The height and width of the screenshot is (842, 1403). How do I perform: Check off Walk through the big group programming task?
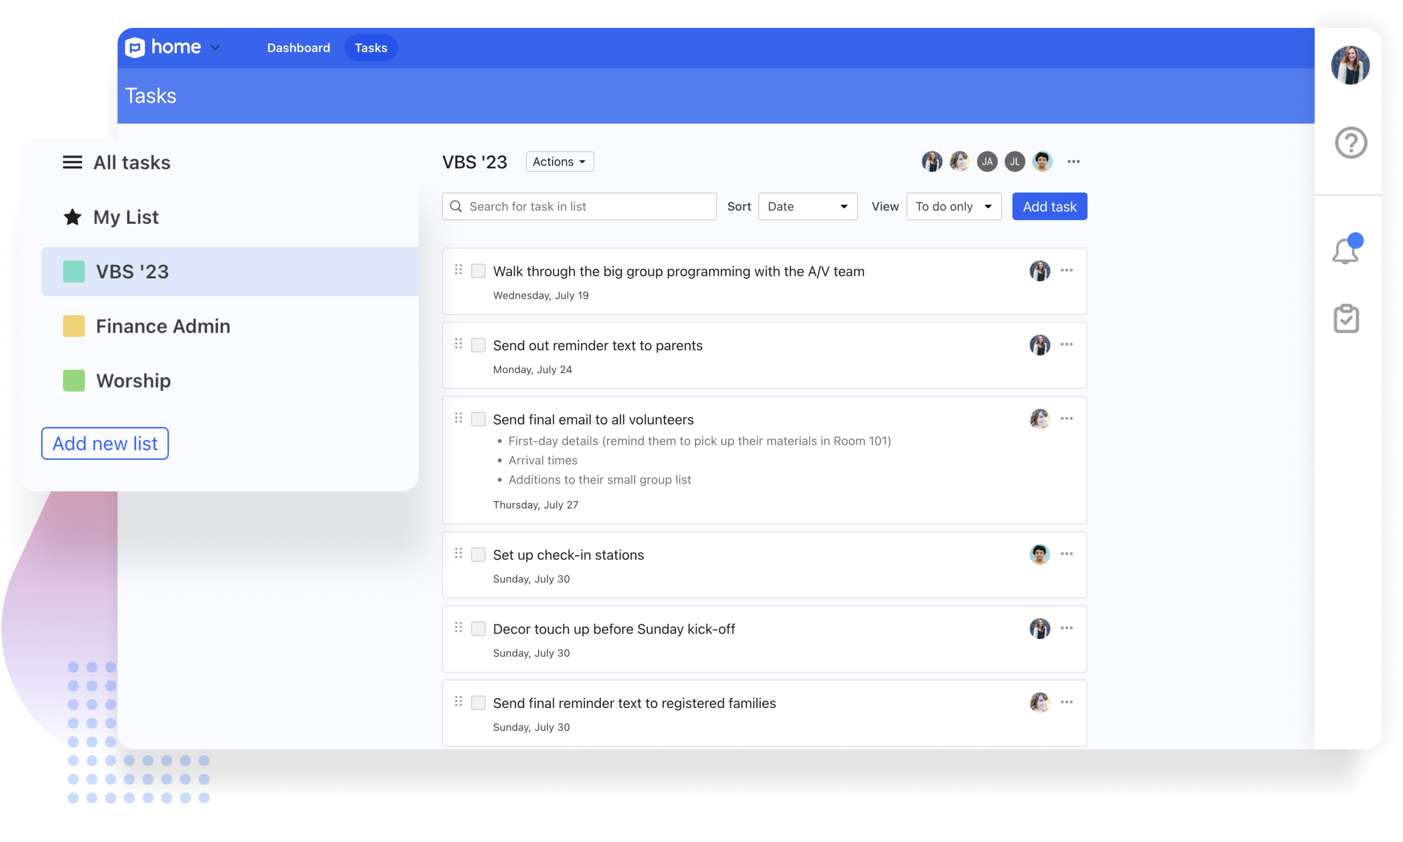point(478,271)
